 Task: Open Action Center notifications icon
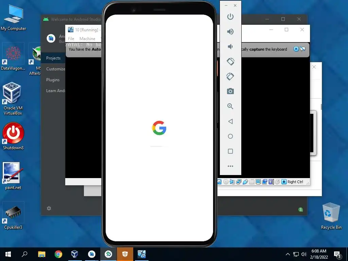[x=337, y=255]
